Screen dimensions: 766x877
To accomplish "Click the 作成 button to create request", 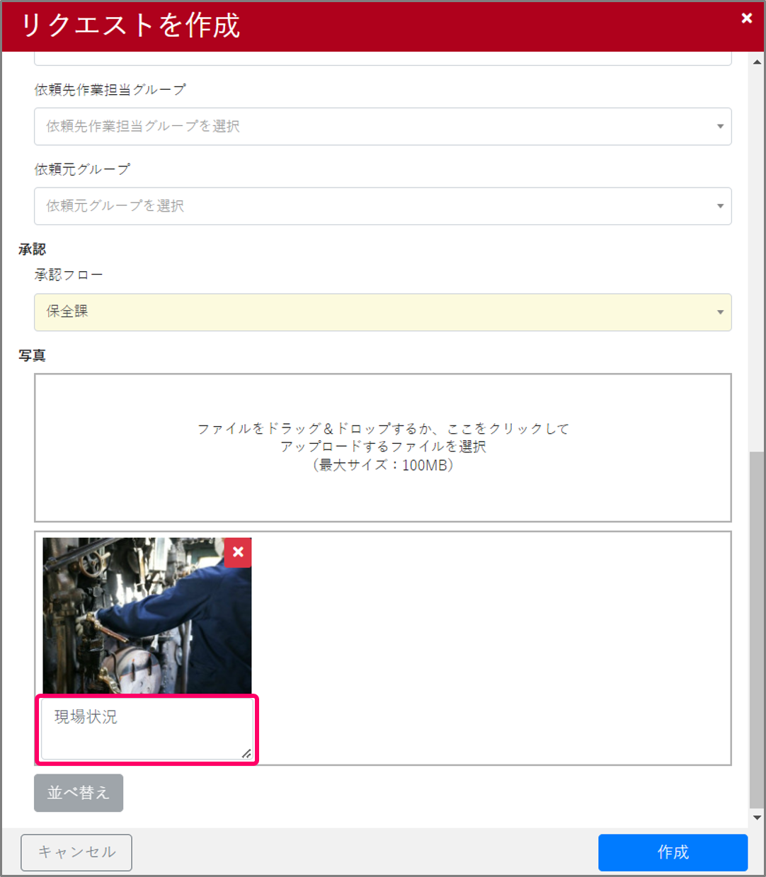I will [x=672, y=852].
